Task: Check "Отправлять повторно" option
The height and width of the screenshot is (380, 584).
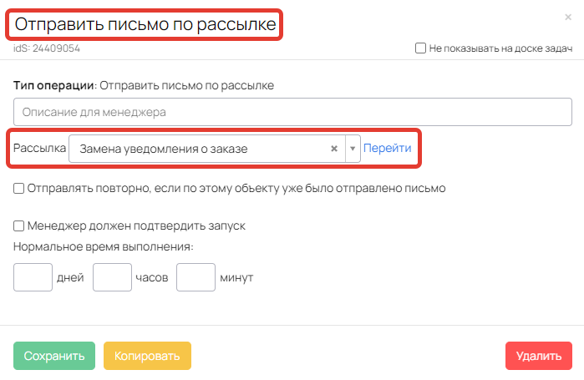Action: point(18,188)
